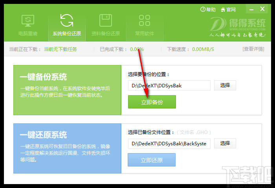Image resolution: width=275 pixels, height=188 pixels.
Task: Click 选择 button next to restore file path
Action: [x=225, y=143]
